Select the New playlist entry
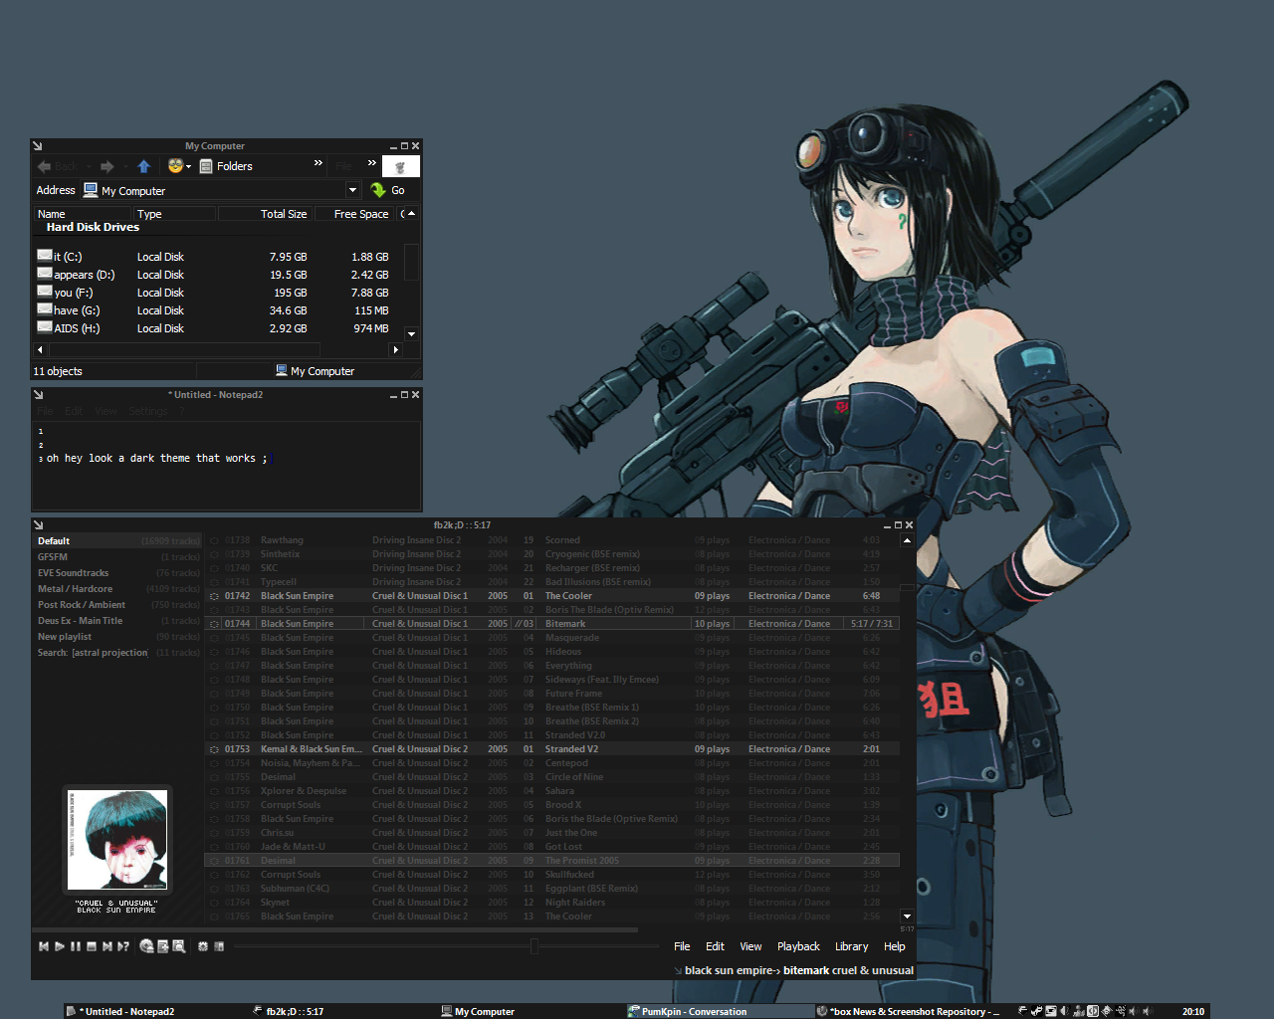 (118, 637)
